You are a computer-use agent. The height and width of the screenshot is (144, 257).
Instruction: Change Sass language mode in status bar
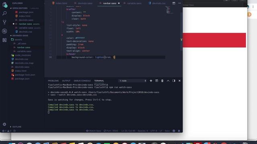(x=167, y=131)
